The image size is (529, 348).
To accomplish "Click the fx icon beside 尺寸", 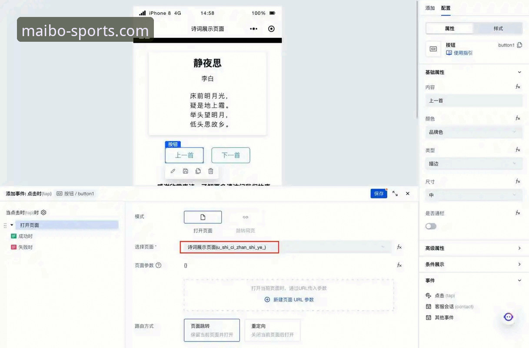I will click(518, 181).
